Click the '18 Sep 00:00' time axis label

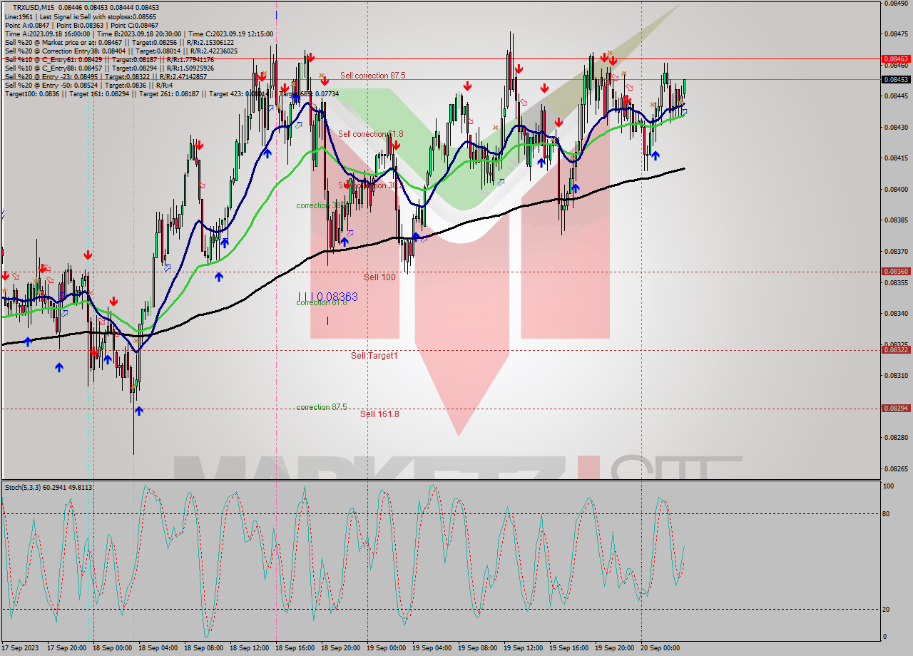114,648
